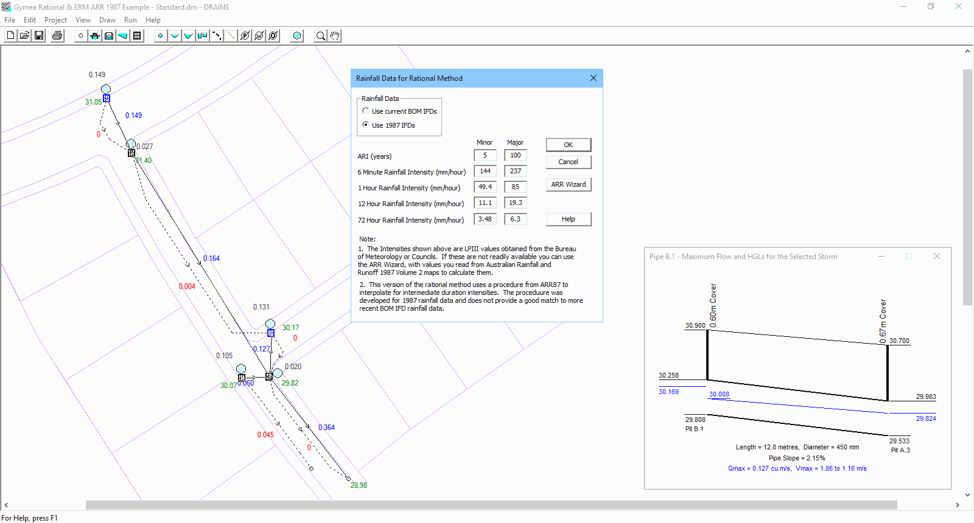The width and height of the screenshot is (974, 523).
Task: Click the sub-catchment hexagon labeled 0.131
Action: click(270, 324)
